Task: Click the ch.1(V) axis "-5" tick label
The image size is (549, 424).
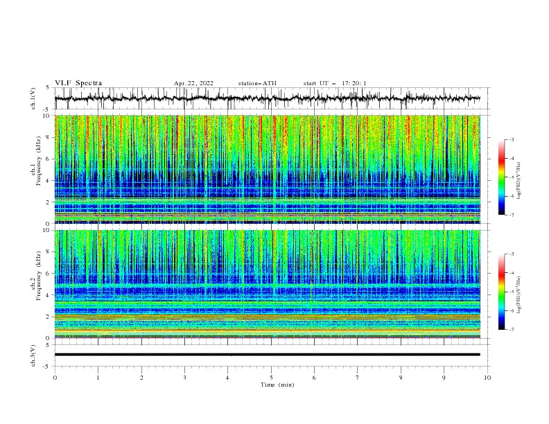Action: (x=47, y=109)
